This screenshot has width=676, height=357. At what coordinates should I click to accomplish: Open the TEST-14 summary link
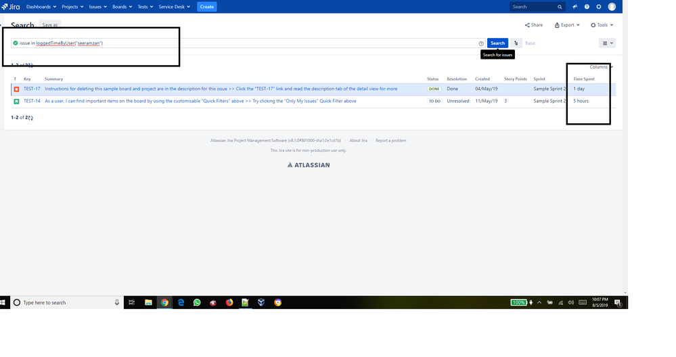(x=200, y=101)
